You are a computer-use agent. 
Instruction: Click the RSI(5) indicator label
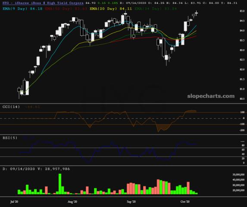point(10,138)
